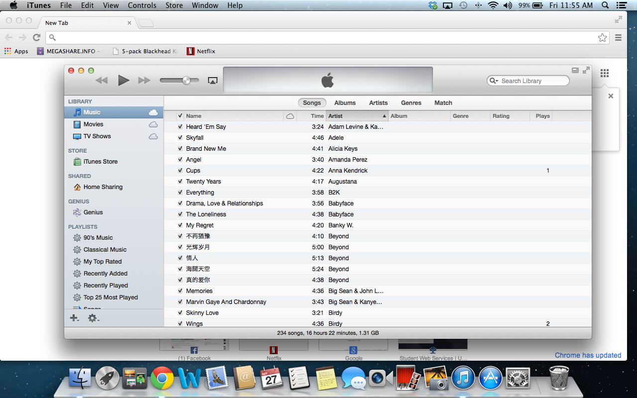
Task: Open the 5-pack Blackhead bookmark
Action: pos(145,51)
